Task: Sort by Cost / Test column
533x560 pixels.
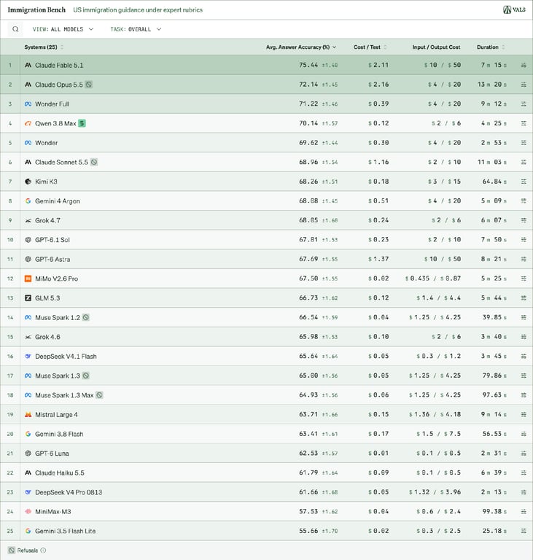Action: 370,47
